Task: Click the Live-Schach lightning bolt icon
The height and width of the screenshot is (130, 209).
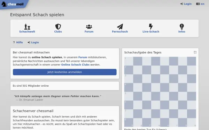Action: tap(151, 27)
